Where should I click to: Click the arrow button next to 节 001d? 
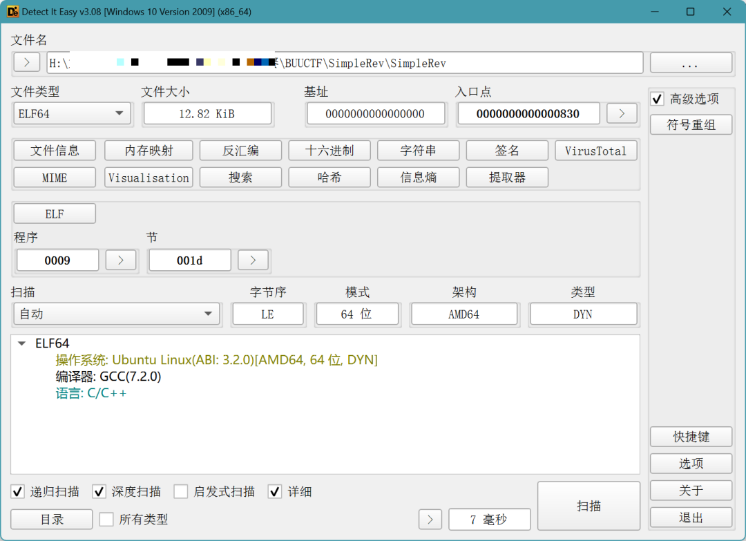pos(253,260)
